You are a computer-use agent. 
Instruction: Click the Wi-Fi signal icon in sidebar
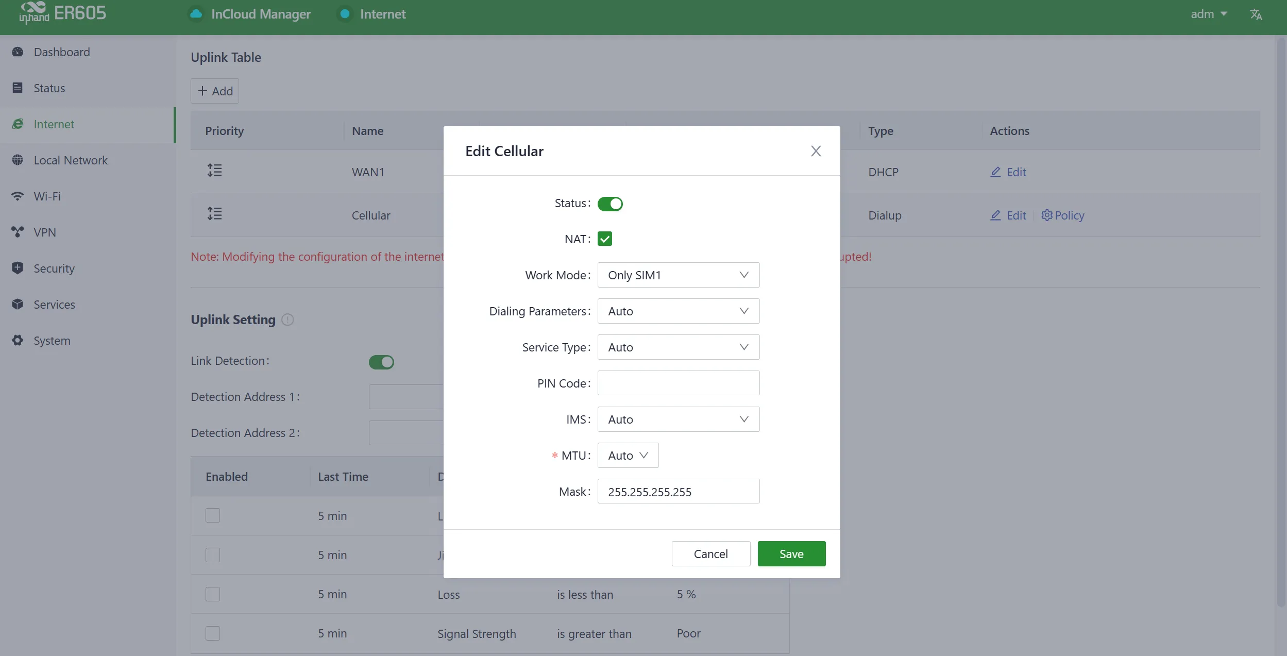coord(18,196)
